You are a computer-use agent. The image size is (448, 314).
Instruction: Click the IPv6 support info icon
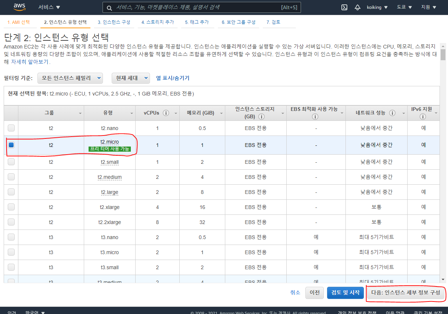(x=423, y=117)
